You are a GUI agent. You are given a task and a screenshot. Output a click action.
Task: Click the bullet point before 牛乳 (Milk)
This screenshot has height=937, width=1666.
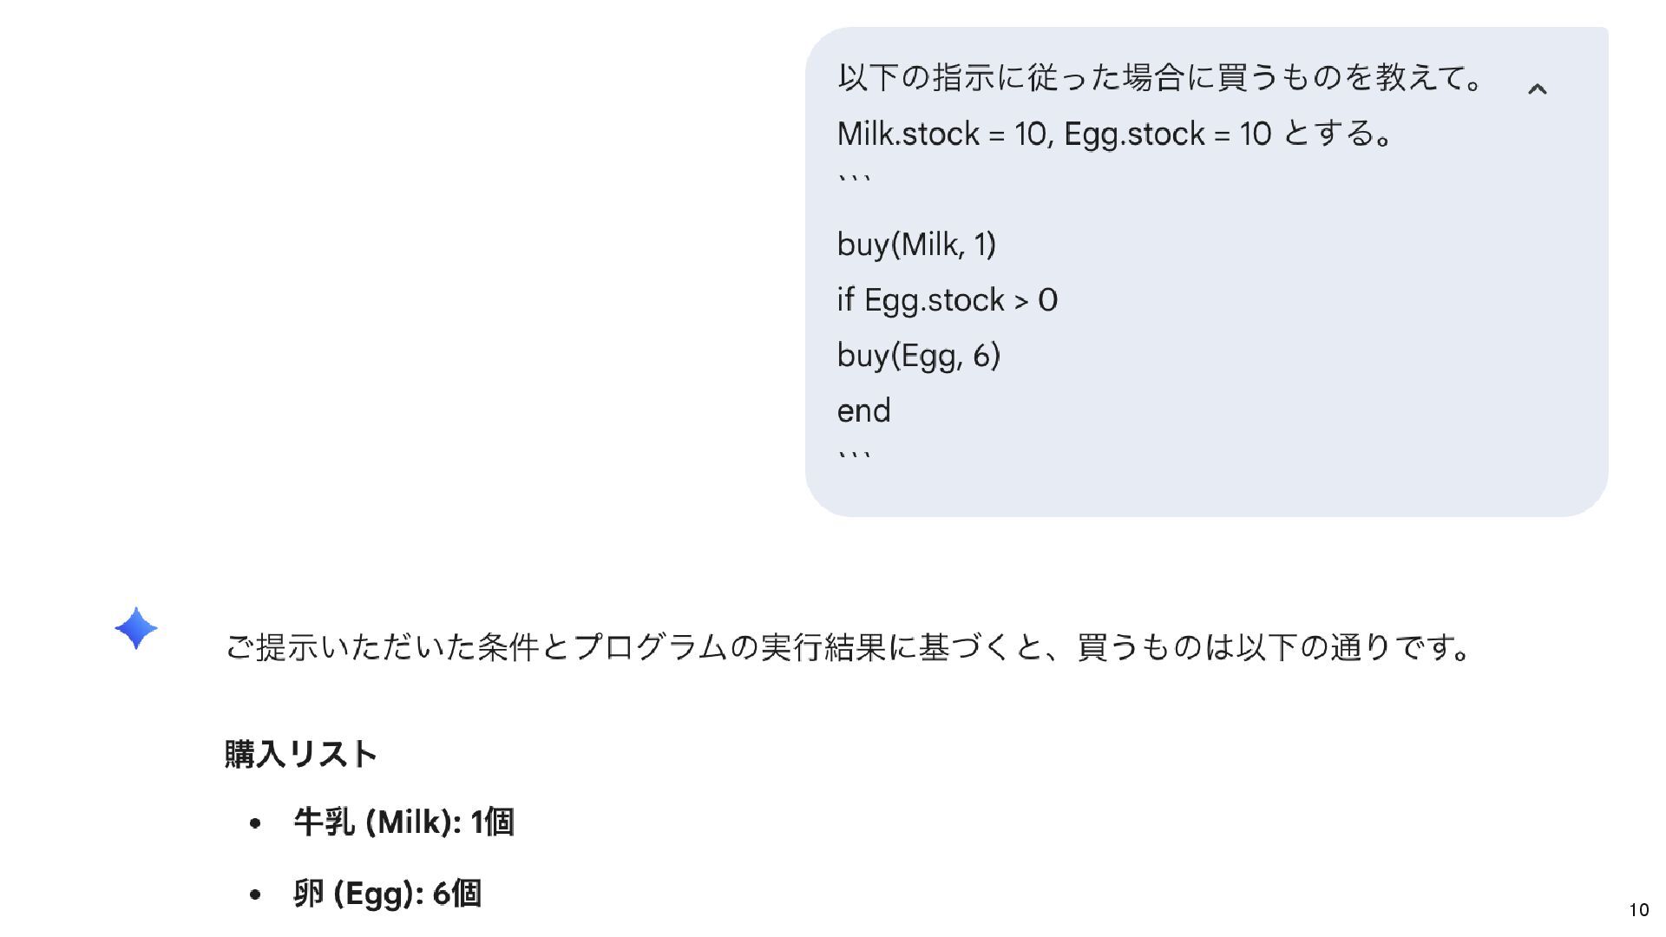click(254, 823)
